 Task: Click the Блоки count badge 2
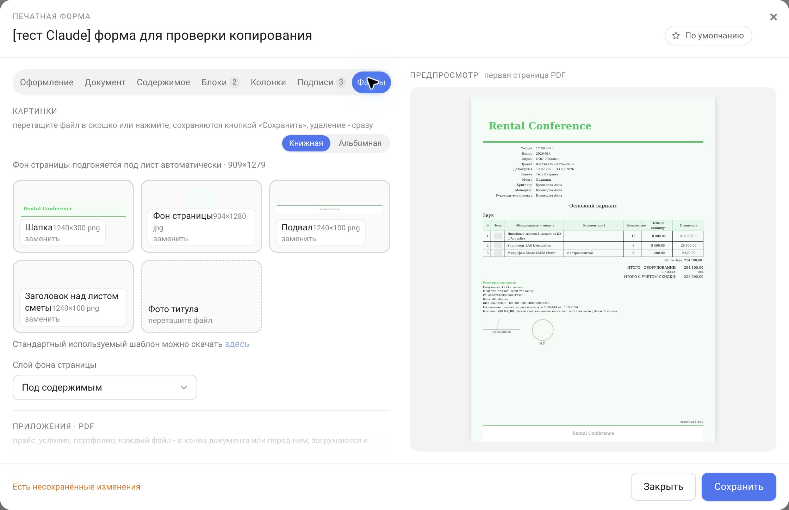tap(235, 82)
